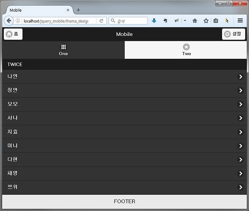Click the insect-shaped toolbar icon

pyautogui.click(x=177, y=20)
